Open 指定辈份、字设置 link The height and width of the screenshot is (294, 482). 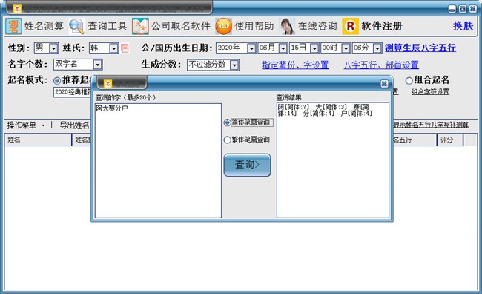(x=295, y=65)
